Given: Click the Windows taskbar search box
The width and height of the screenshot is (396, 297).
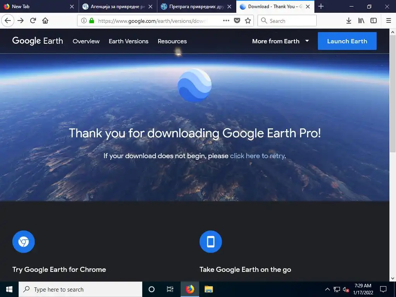Looking at the screenshot, I should tap(80, 289).
